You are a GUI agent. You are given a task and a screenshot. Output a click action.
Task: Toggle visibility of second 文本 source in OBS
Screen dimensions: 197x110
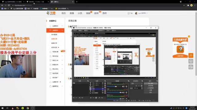click(x=103, y=85)
